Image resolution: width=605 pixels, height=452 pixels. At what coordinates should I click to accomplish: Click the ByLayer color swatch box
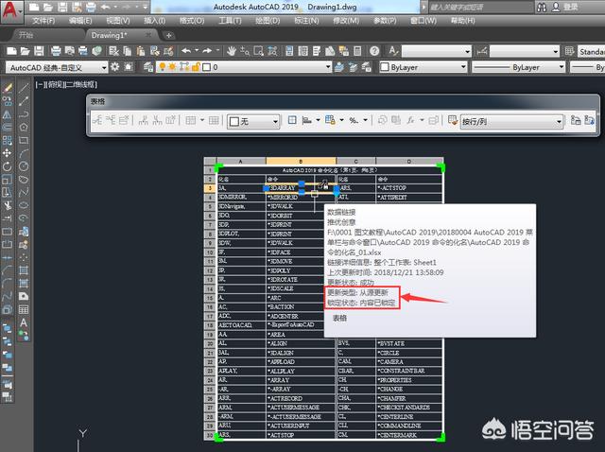tap(385, 67)
